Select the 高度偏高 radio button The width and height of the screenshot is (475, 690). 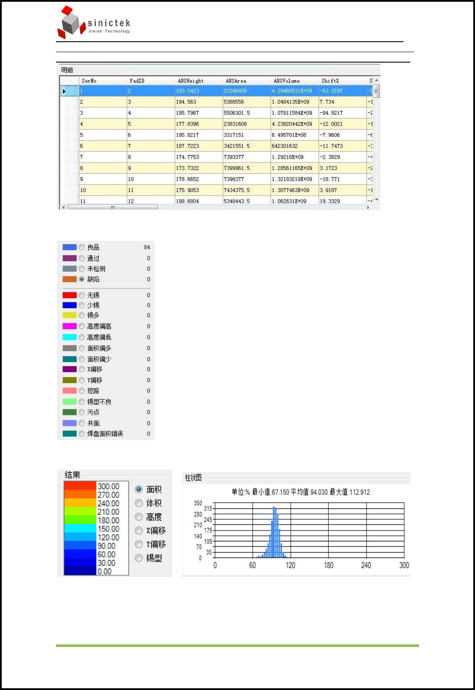[x=82, y=326]
